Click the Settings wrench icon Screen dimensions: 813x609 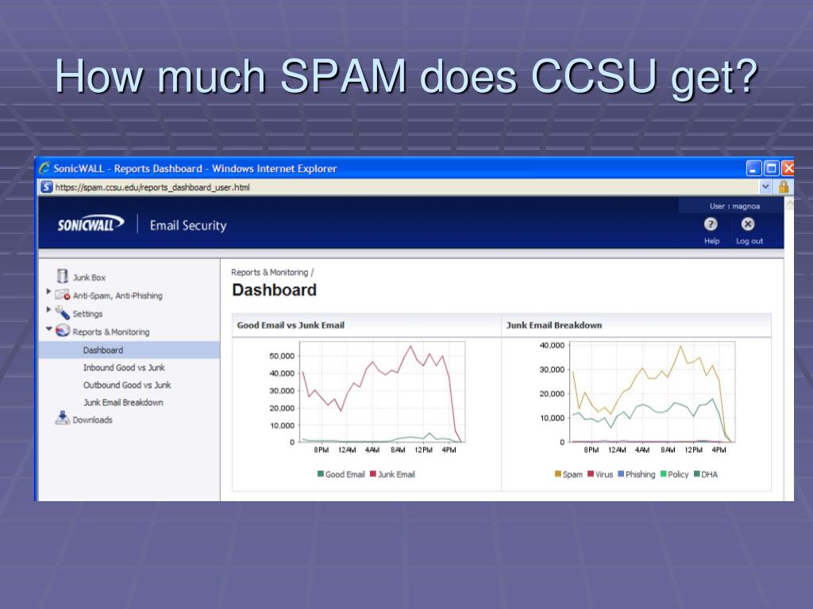[x=62, y=312]
